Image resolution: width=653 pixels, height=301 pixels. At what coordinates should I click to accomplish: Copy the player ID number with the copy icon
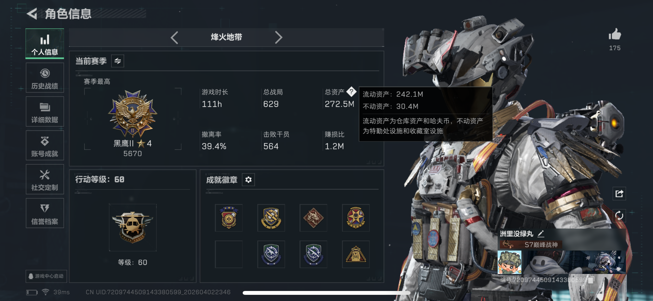tap(591, 280)
